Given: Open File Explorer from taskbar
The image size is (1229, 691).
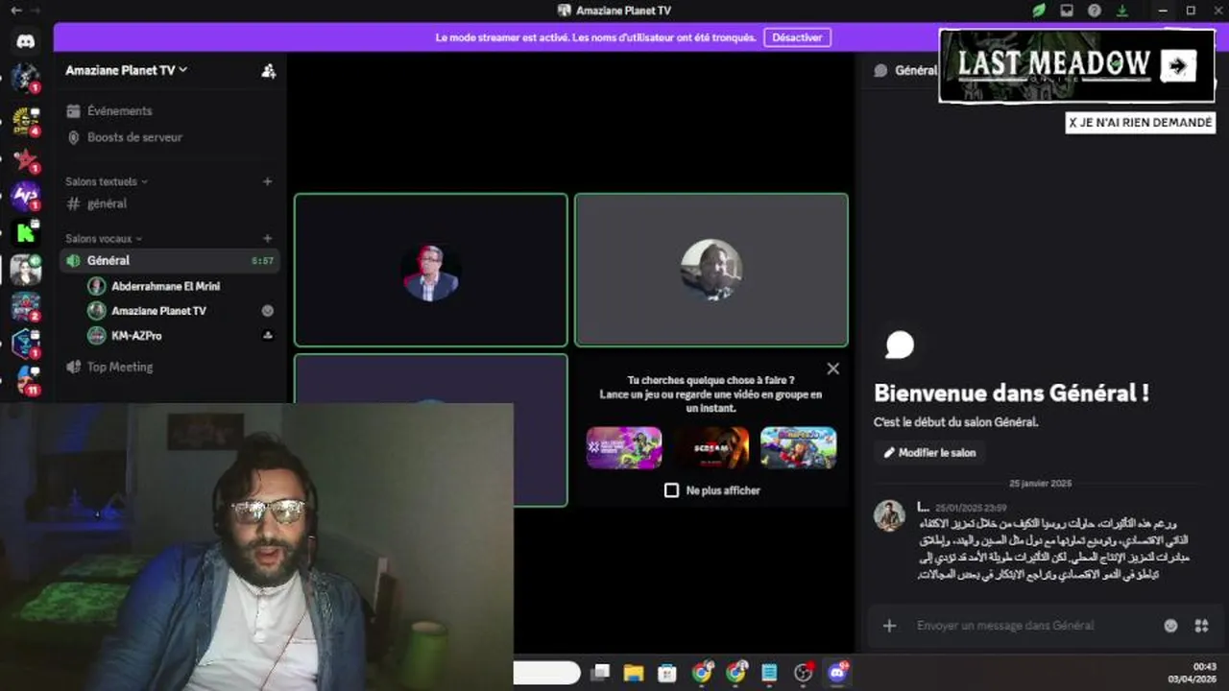Looking at the screenshot, I should coord(634,673).
